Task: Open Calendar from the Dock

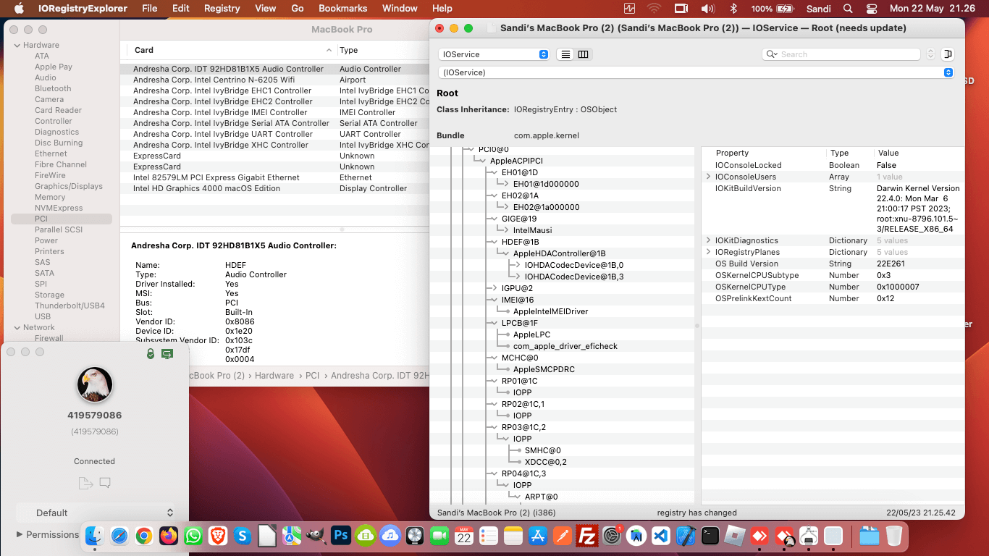Action: (464, 536)
